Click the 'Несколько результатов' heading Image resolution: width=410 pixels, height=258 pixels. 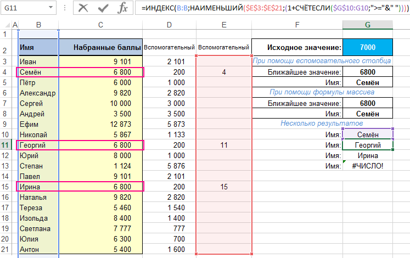(322, 123)
